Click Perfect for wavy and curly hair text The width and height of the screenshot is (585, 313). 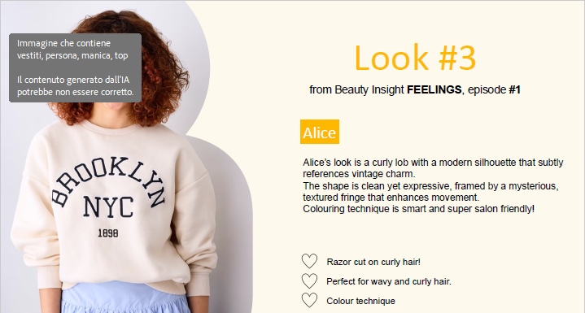pos(389,281)
